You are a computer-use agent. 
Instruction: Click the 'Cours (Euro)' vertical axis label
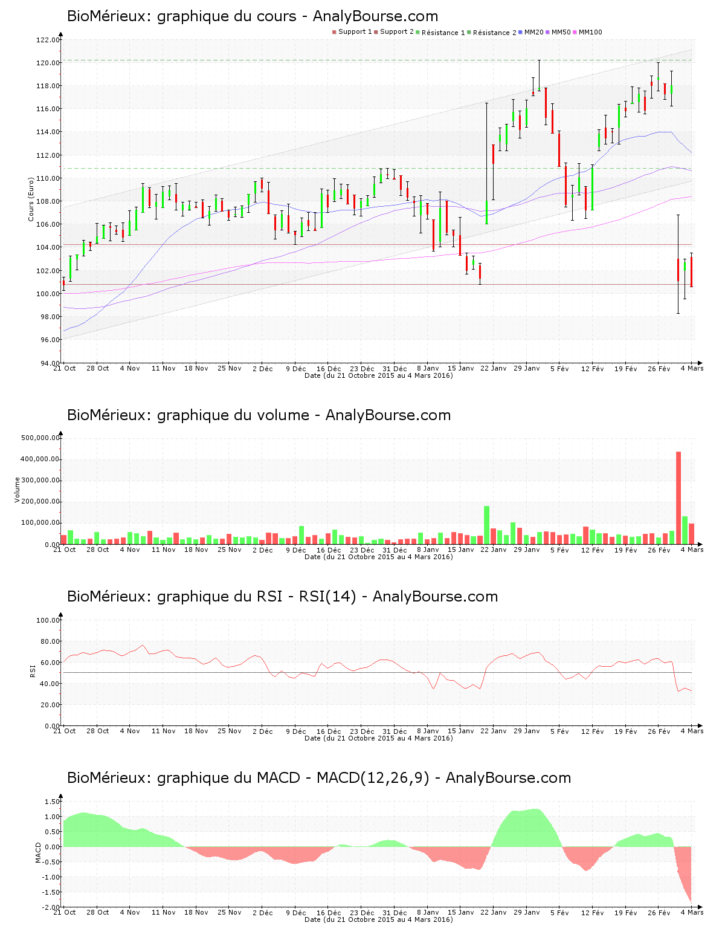(31, 199)
